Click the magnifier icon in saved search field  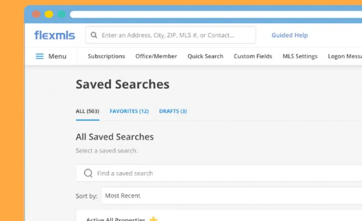(x=88, y=173)
